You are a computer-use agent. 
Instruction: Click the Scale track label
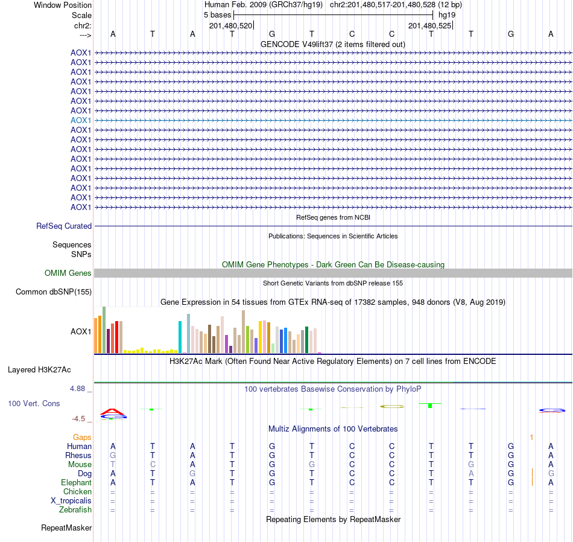pyautogui.click(x=81, y=15)
